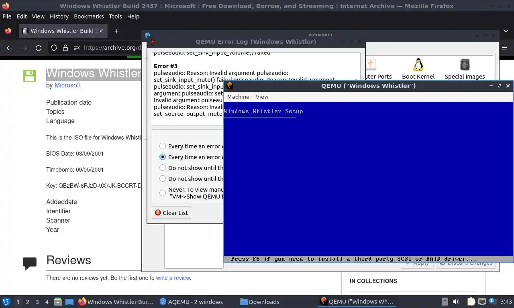
Task: Open the Firefox View menu
Action: click(38, 16)
